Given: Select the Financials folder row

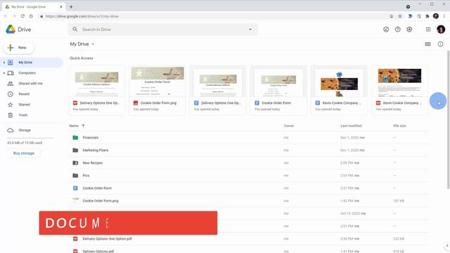Looking at the screenshot, I should tap(249, 138).
